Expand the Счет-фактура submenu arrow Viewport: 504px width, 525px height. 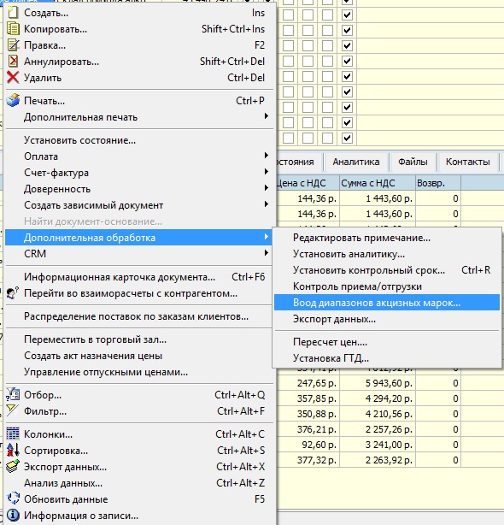(267, 172)
